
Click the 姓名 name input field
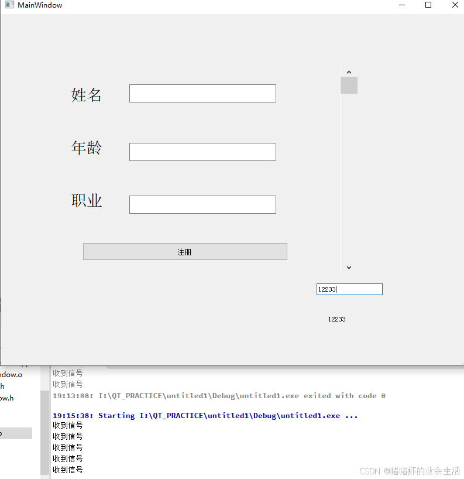click(202, 94)
